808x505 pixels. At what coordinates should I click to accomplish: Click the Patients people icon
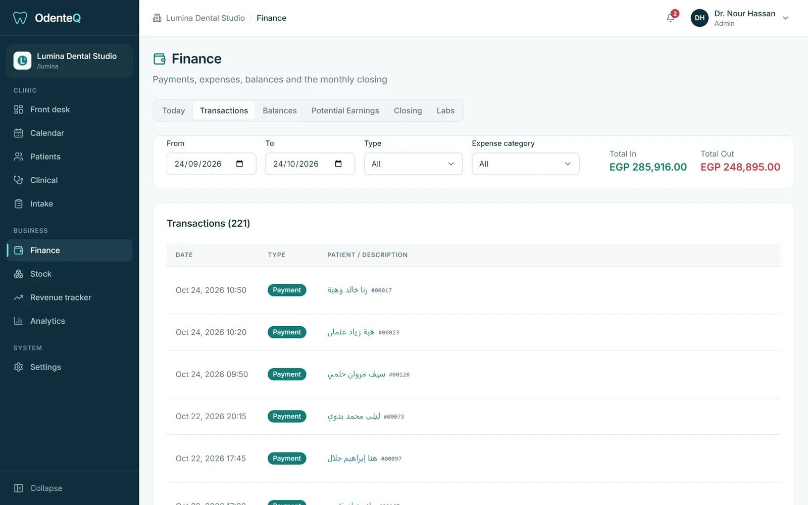(x=19, y=157)
